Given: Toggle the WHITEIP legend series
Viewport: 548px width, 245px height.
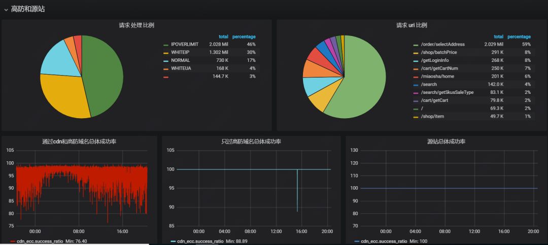Looking at the screenshot, I should (180, 52).
